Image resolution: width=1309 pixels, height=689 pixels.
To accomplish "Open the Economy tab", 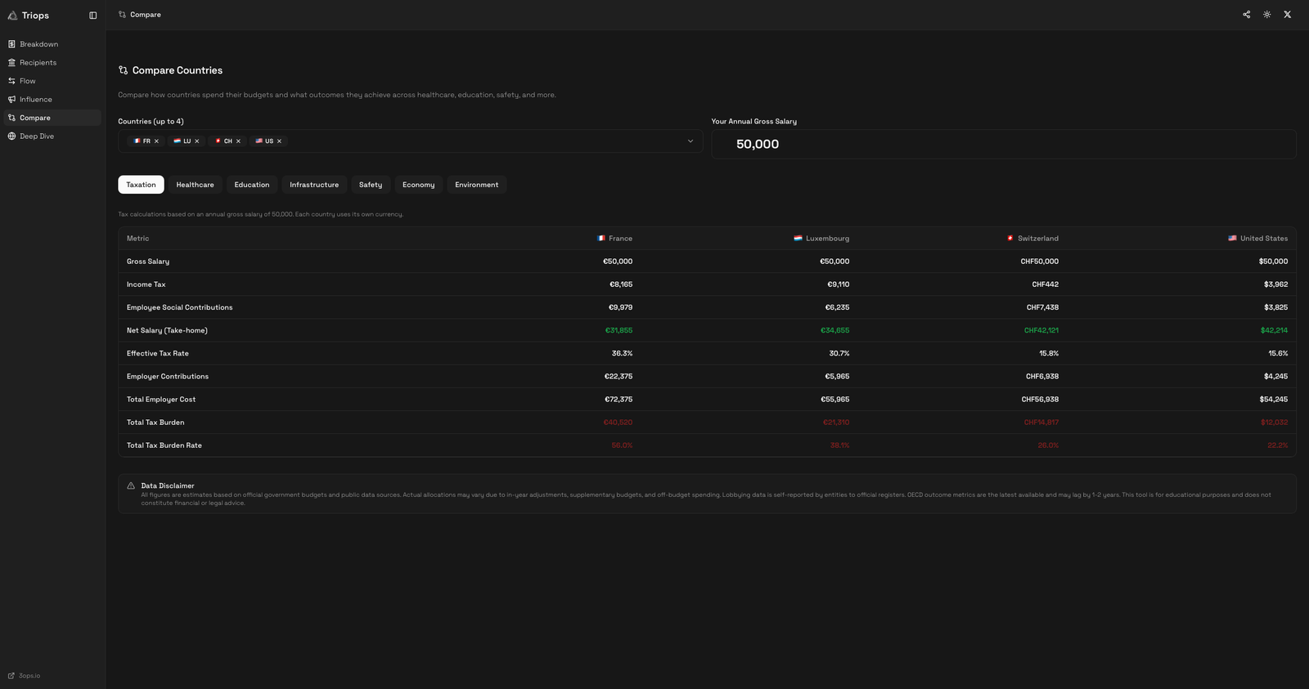I will 418,185.
